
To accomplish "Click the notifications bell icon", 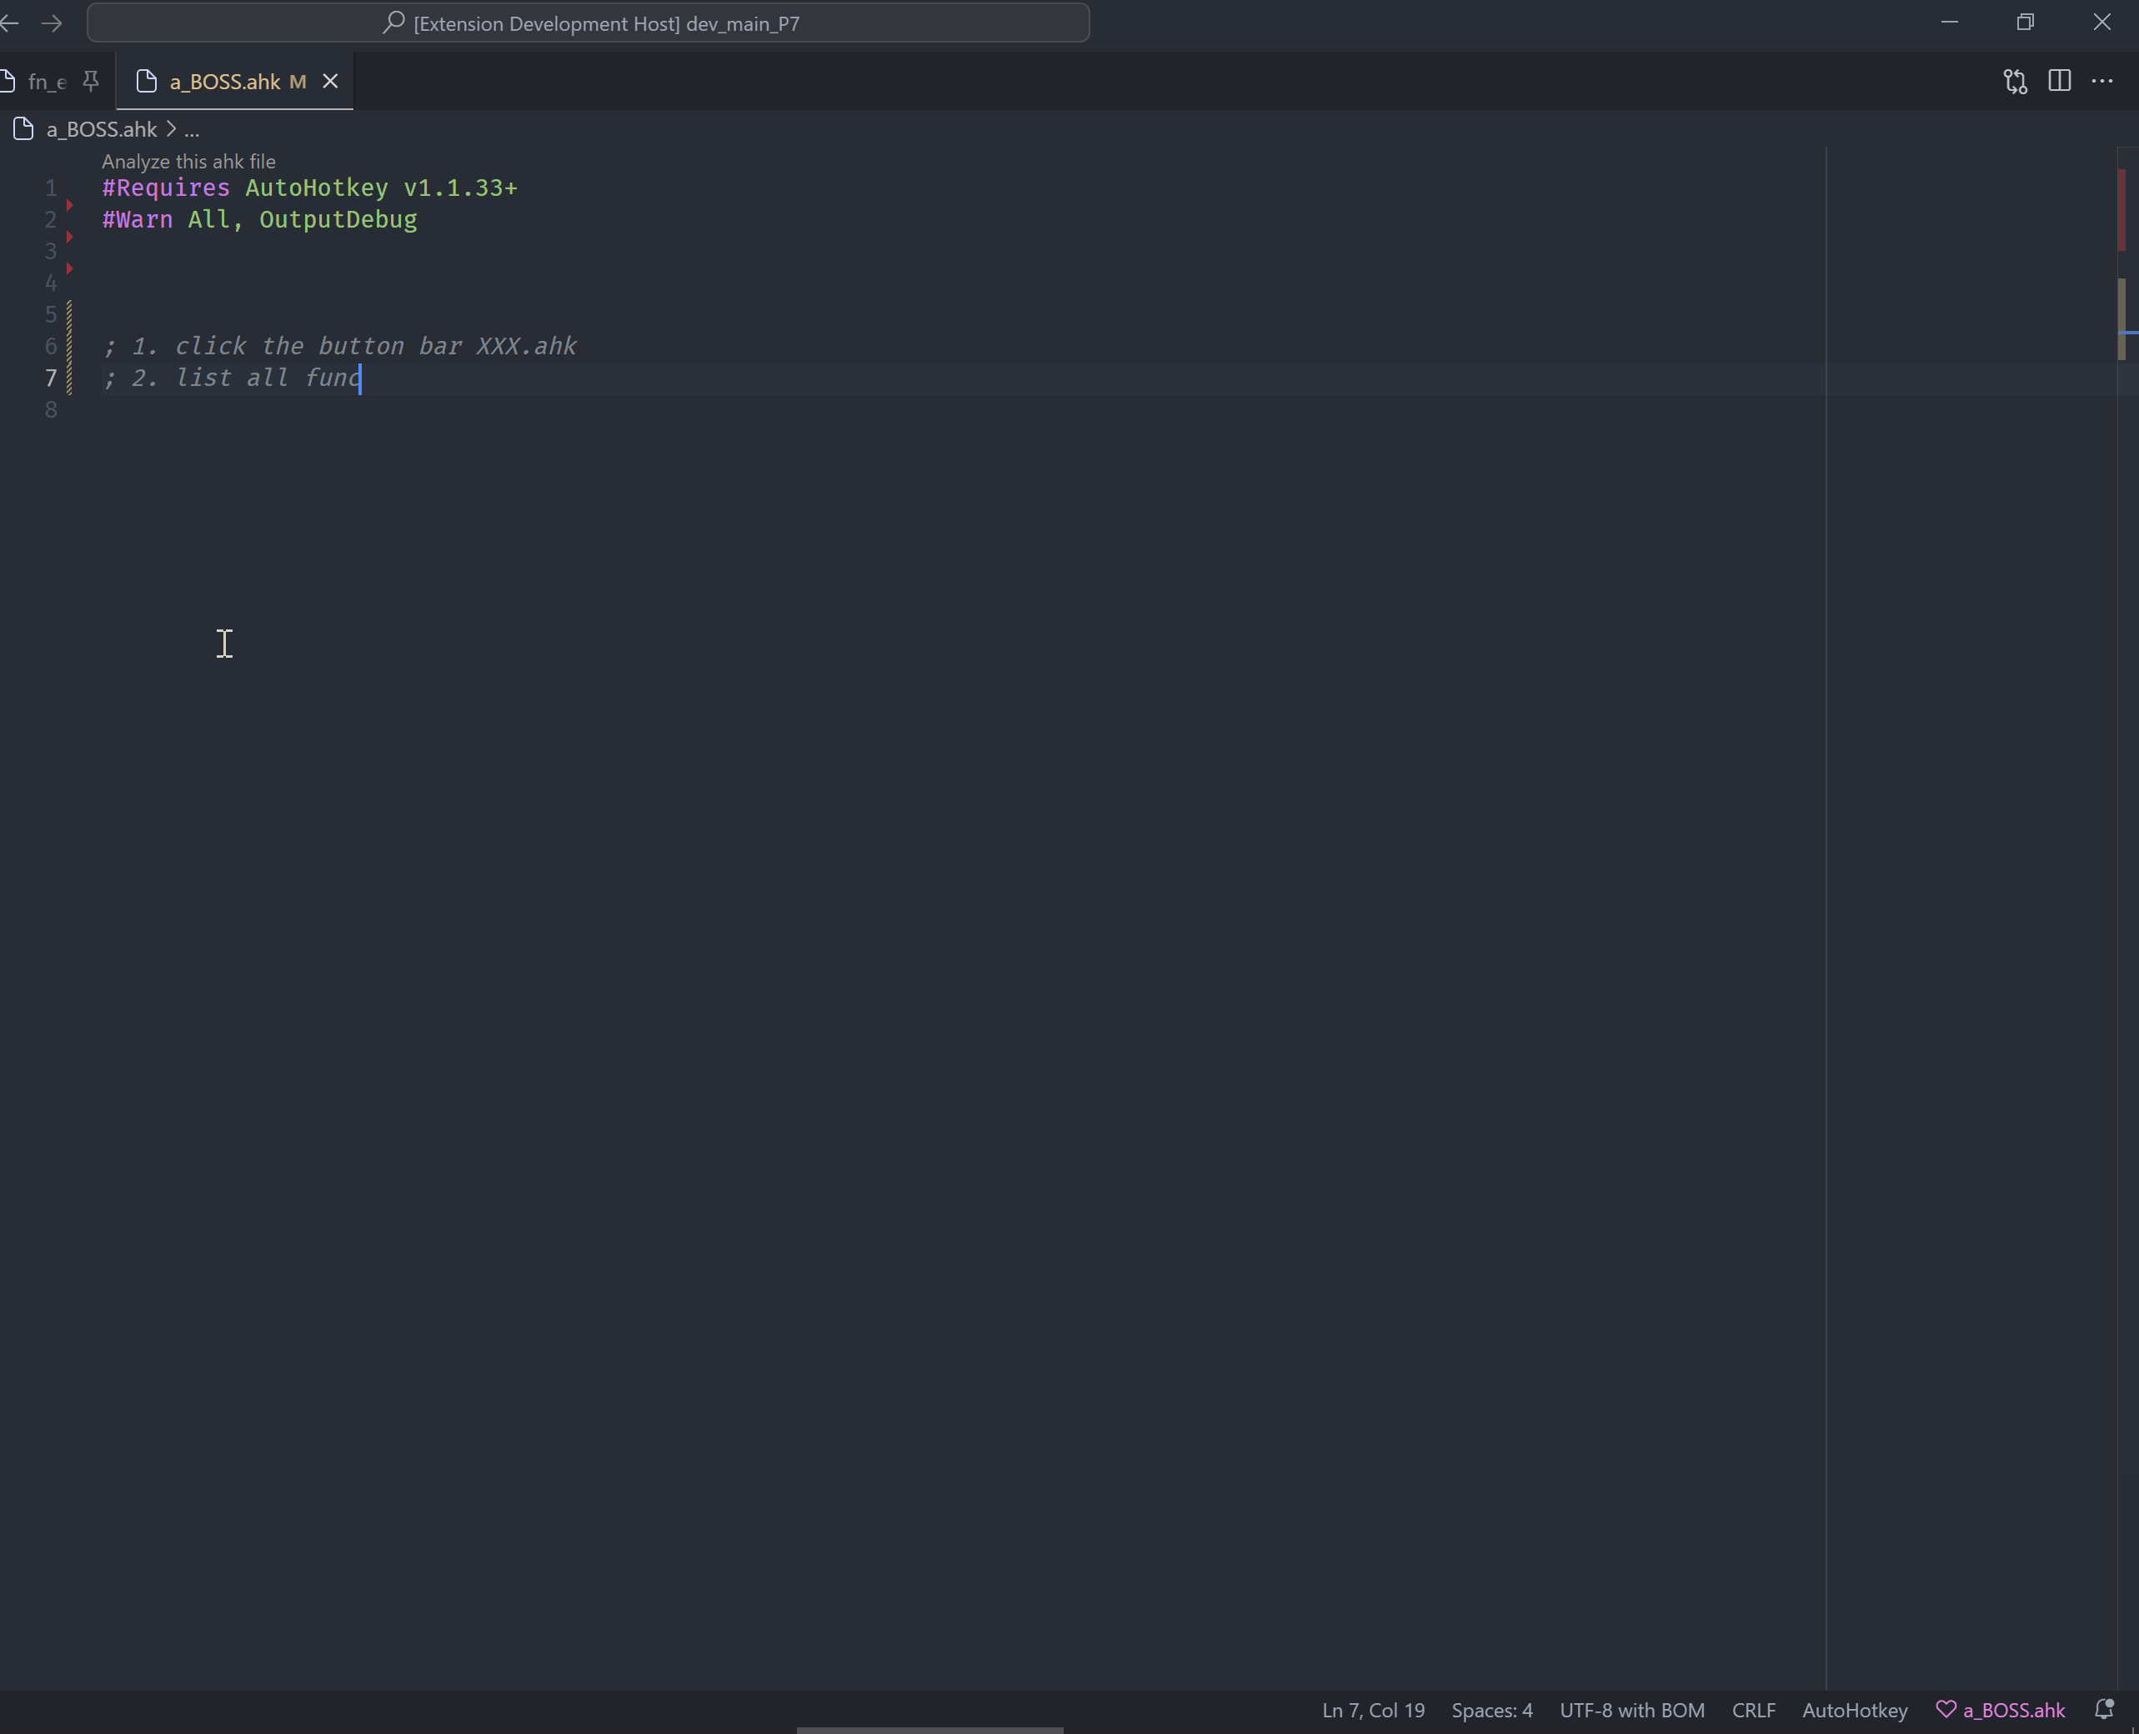I will [2103, 1710].
